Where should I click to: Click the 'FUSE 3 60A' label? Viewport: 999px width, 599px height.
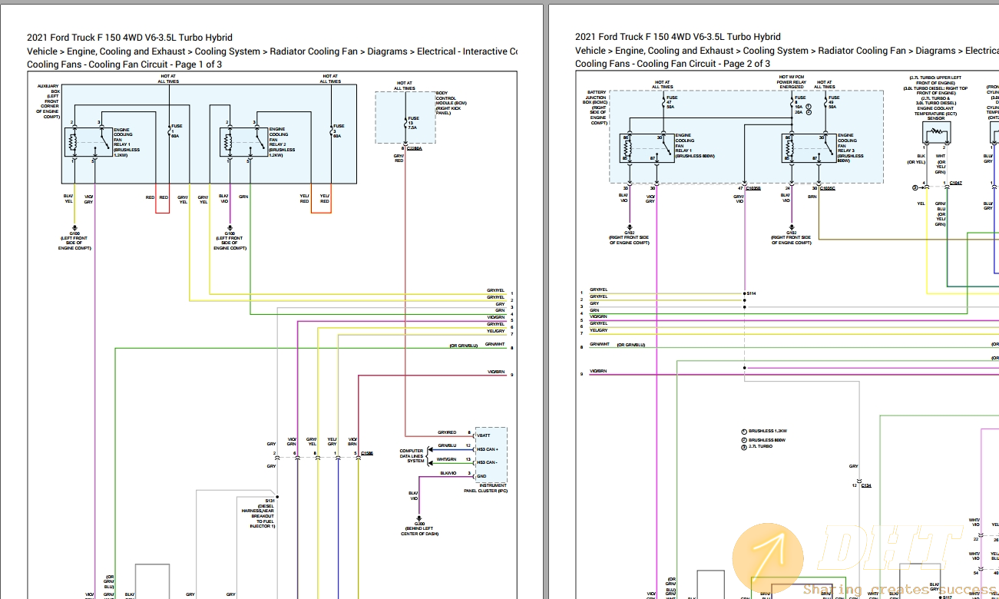click(x=339, y=130)
